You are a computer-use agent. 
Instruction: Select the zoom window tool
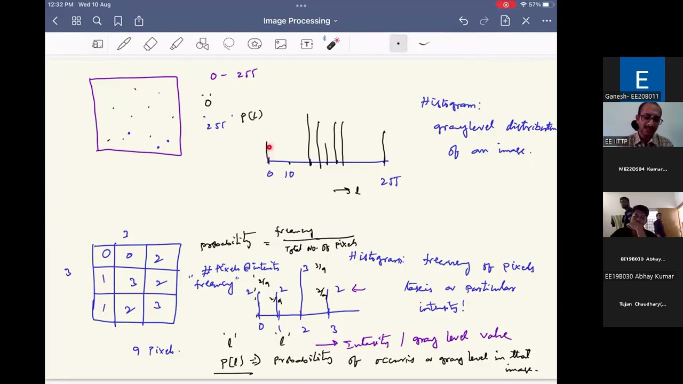pos(98,44)
